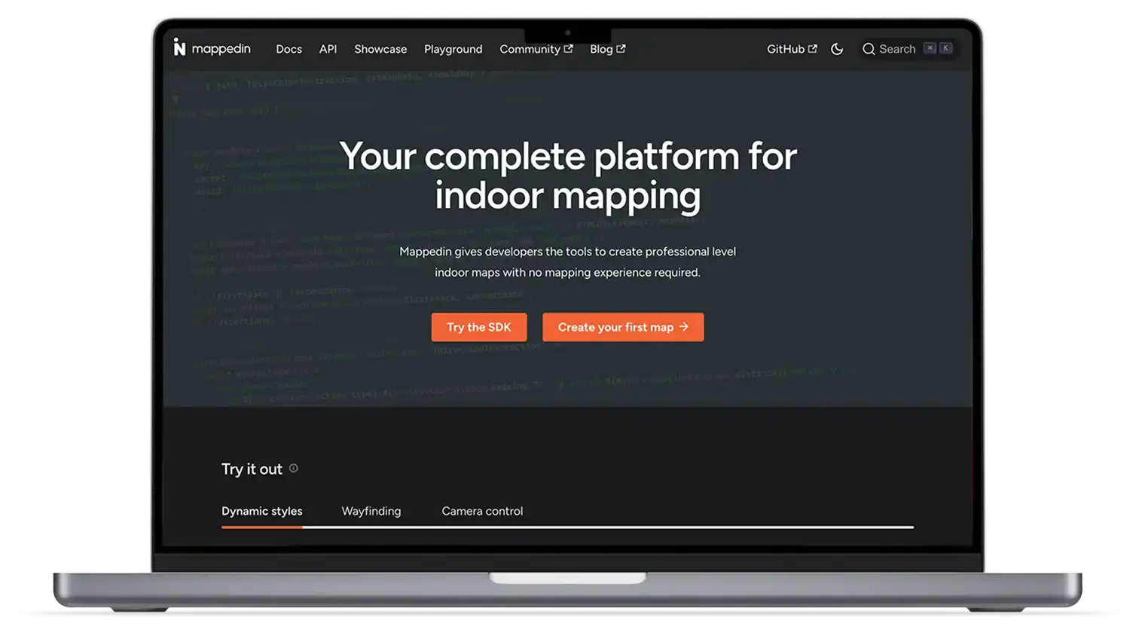
Task: Open the GitHub link
Action: click(792, 49)
